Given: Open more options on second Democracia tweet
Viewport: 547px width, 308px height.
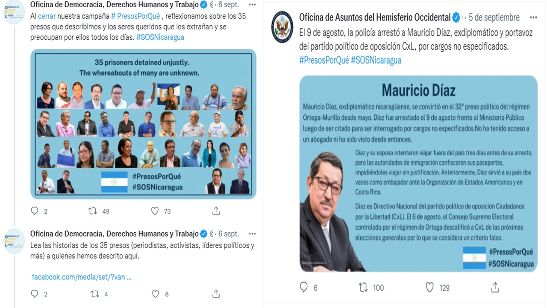Looking at the screenshot, I should point(252,234).
